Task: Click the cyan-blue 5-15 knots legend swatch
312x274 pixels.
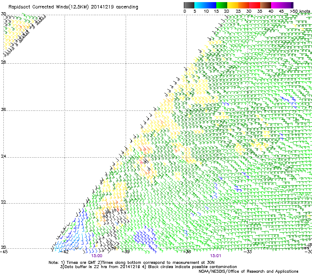Action: point(205,5)
